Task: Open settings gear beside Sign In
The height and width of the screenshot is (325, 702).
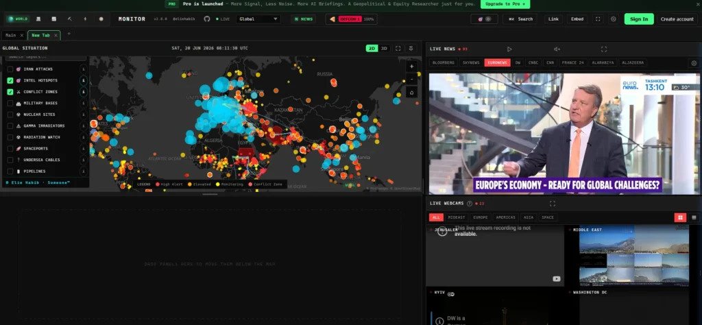Action: coord(614,19)
